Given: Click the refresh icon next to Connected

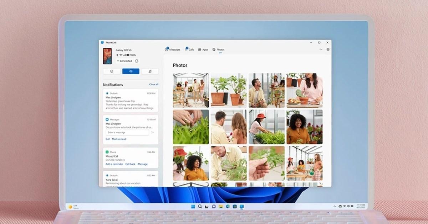Looking at the screenshot, I should point(137,61).
